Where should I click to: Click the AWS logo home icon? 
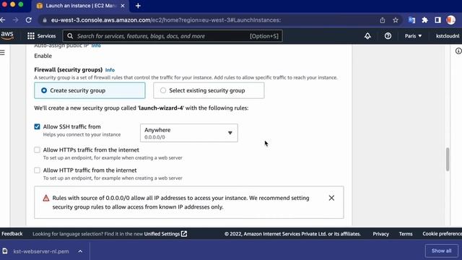coord(7,35)
